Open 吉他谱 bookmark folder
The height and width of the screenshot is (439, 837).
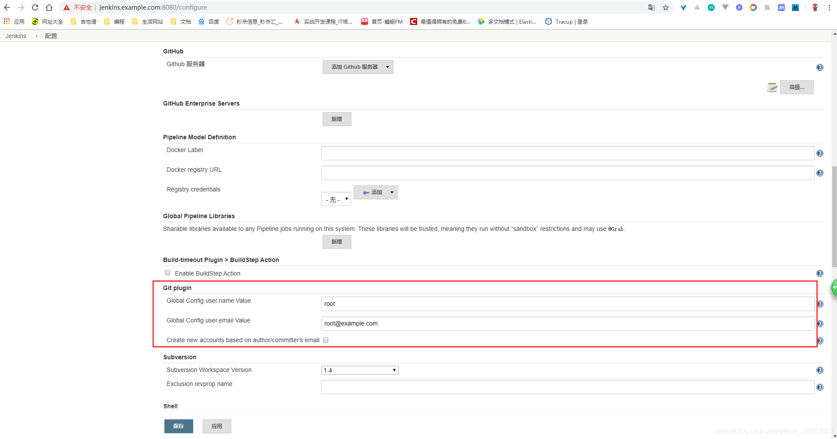(x=83, y=21)
